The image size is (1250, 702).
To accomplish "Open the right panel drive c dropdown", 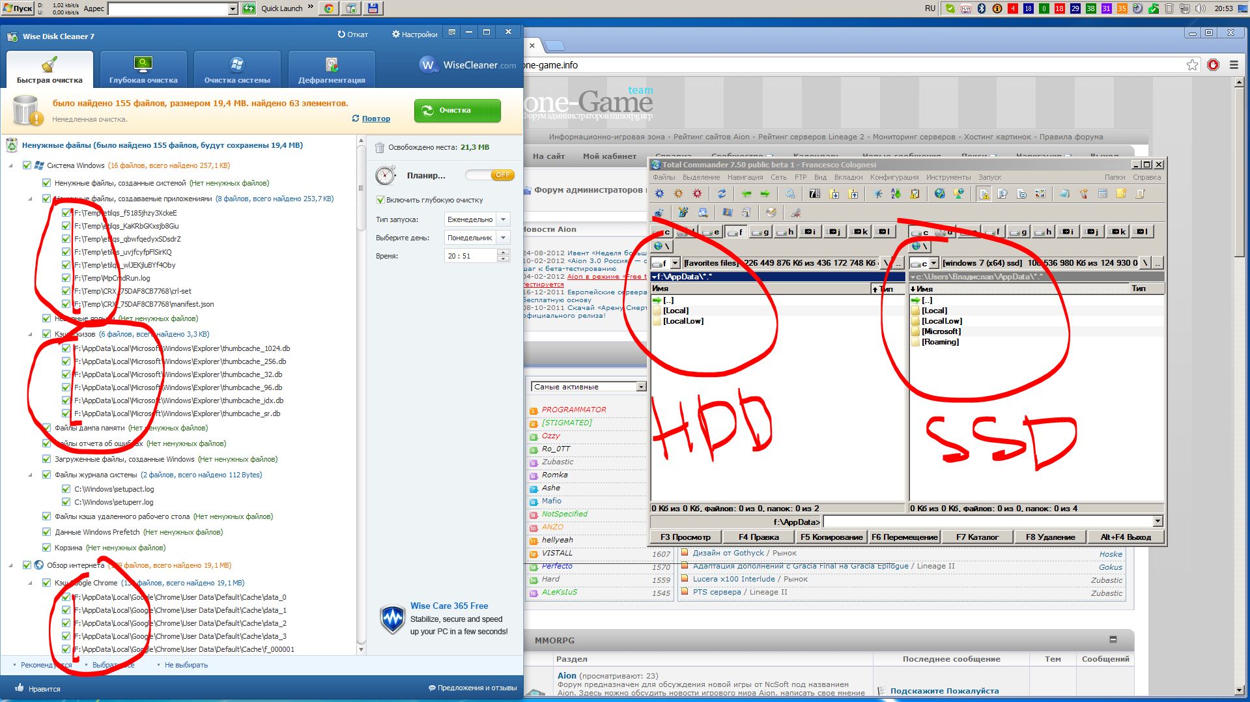I will (x=933, y=263).
